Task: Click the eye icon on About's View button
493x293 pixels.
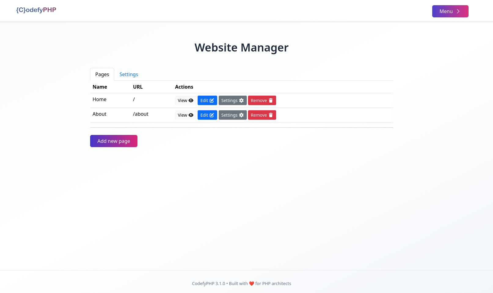Action: coord(191,115)
